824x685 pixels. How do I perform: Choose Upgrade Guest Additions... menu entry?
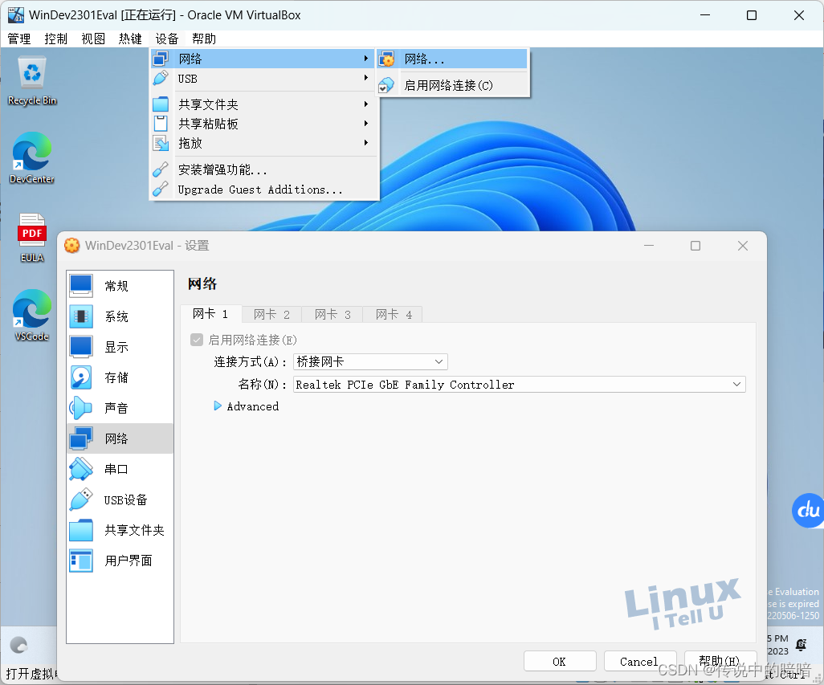click(x=265, y=189)
